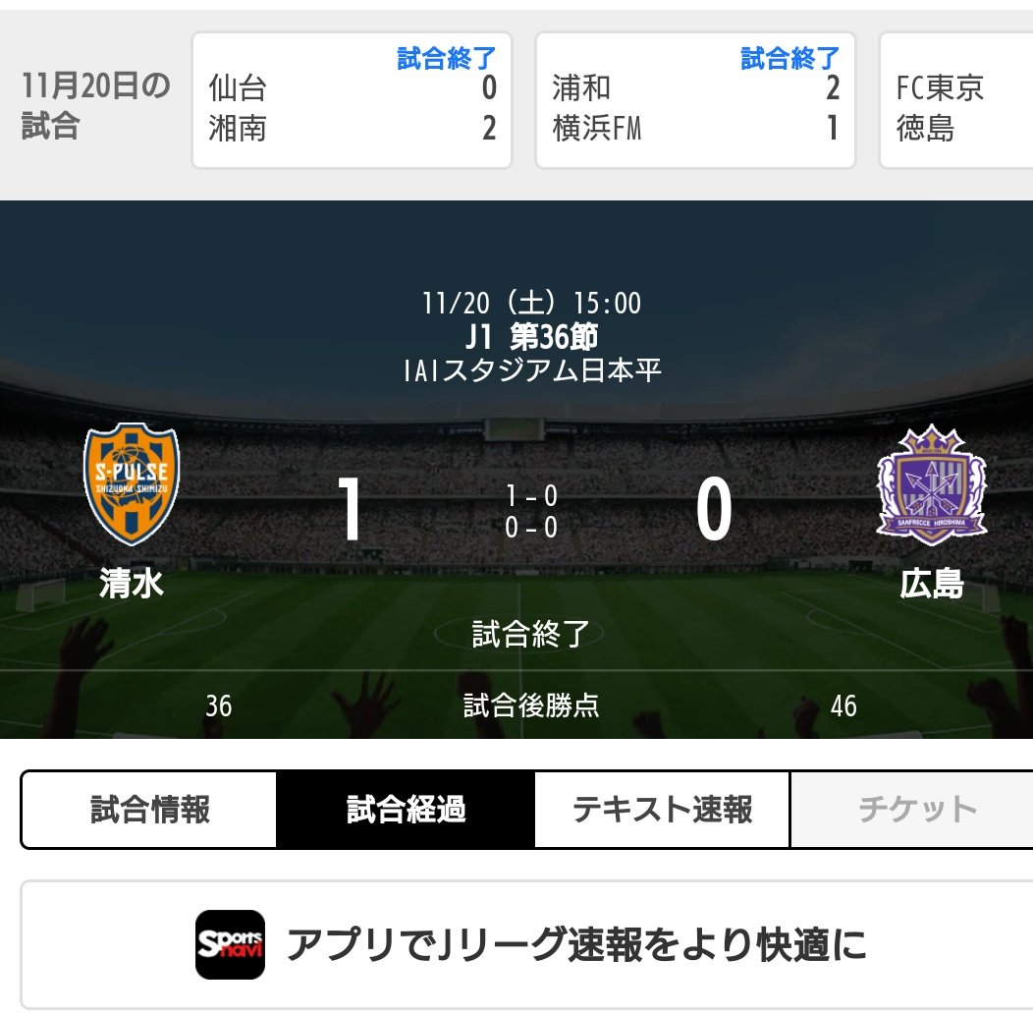Viewport: 1033px width, 1016px height.
Task: Tap the IAIスタジアム日本平 venue text
Action: [x=531, y=370]
